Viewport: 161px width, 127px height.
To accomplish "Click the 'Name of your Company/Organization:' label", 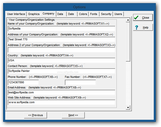I will (31, 24).
